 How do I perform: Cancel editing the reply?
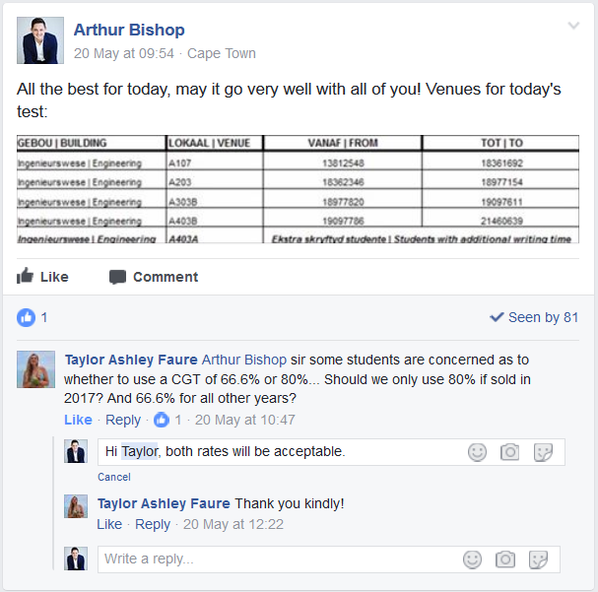coord(114,477)
